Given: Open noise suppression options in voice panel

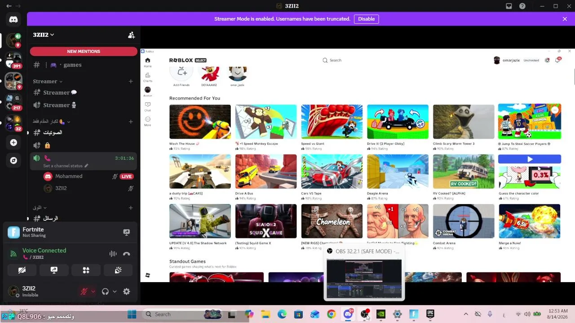Looking at the screenshot, I should pyautogui.click(x=113, y=254).
